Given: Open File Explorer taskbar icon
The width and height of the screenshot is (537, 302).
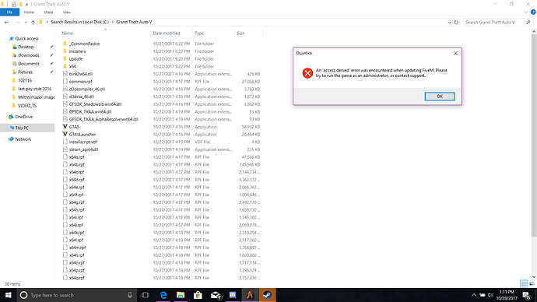Looking at the screenshot, I should (181, 295).
